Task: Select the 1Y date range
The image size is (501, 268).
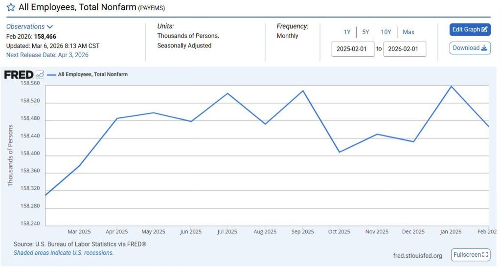Action: click(x=347, y=32)
